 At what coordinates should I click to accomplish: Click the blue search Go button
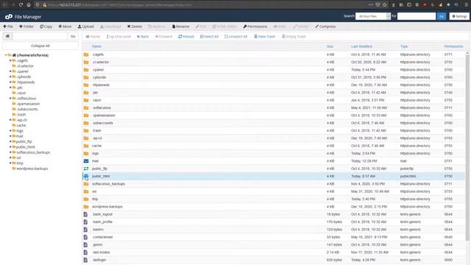442,16
